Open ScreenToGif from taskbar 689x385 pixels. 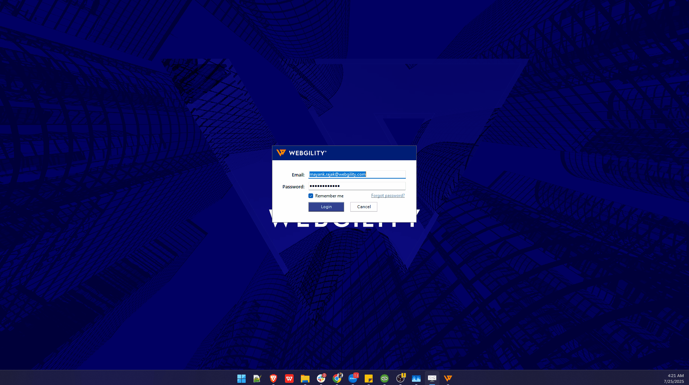[x=432, y=379]
